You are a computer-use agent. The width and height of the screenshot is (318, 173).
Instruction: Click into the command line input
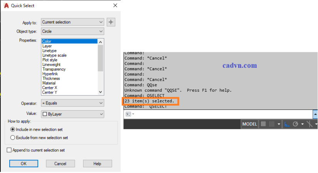point(223,114)
